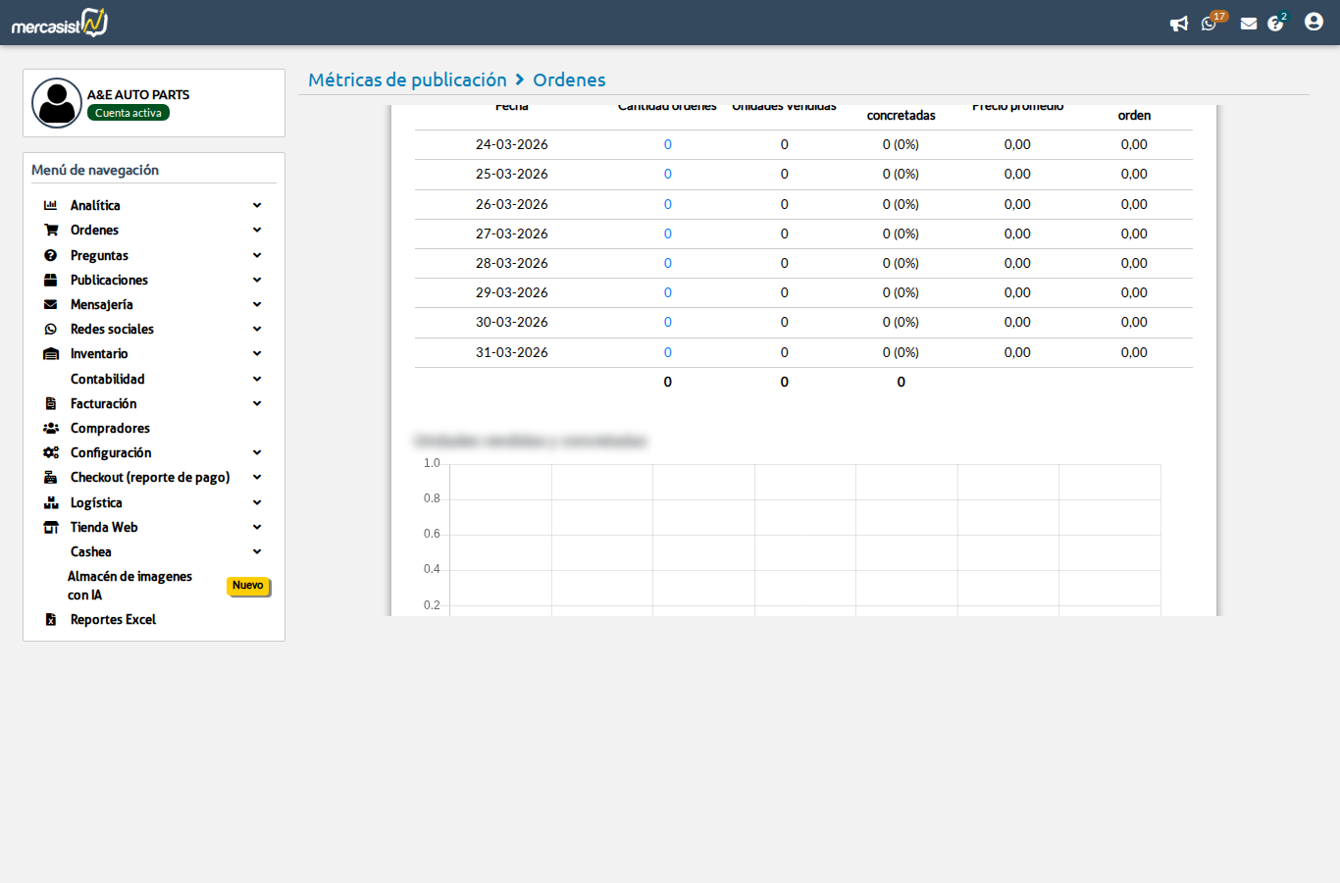The image size is (1340, 883).
Task: Expand the Inventario menu chevron
Action: tap(257, 353)
